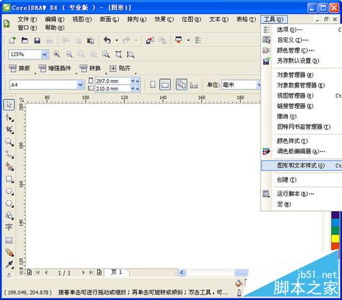
Task: Select the Polygon tool
Action: pyautogui.click(x=10, y=204)
